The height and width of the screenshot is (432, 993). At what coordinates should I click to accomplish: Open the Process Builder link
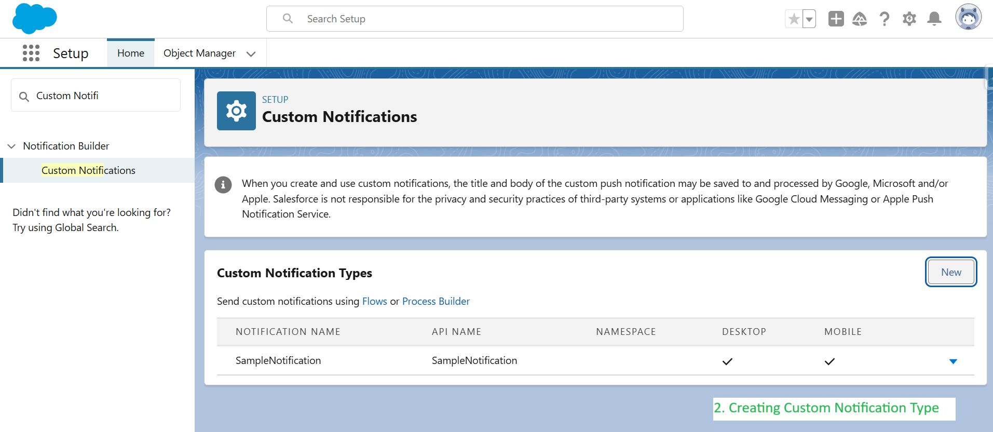pos(436,301)
